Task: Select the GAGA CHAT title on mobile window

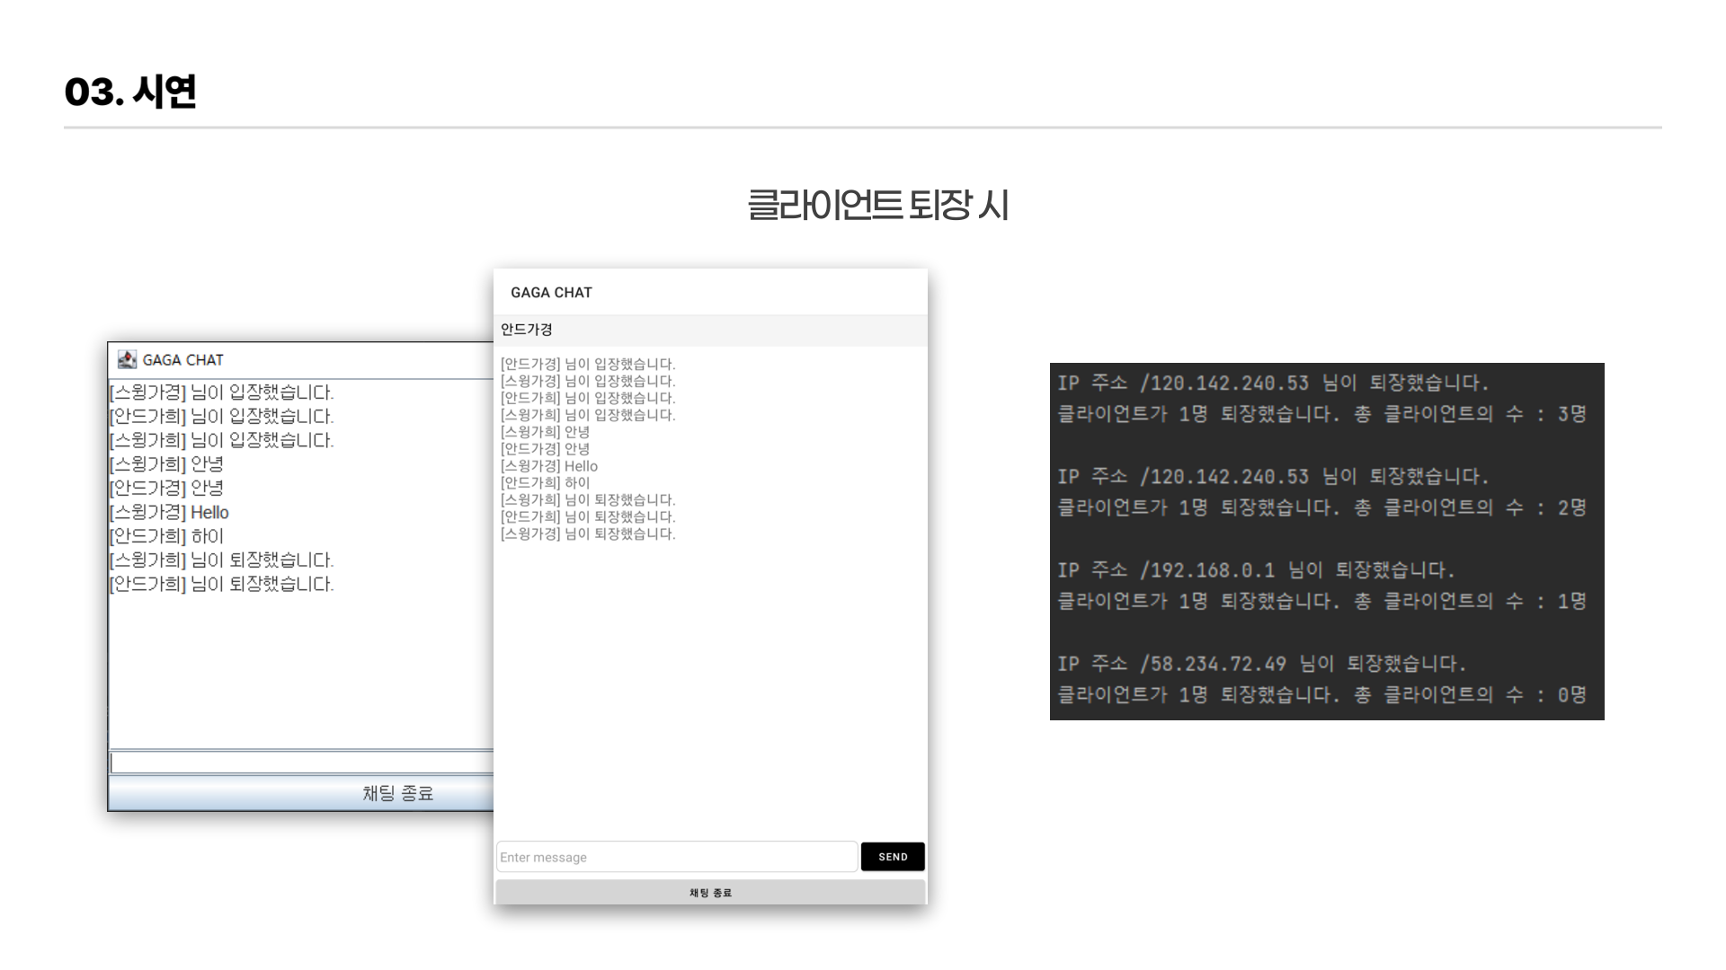Action: [550, 292]
